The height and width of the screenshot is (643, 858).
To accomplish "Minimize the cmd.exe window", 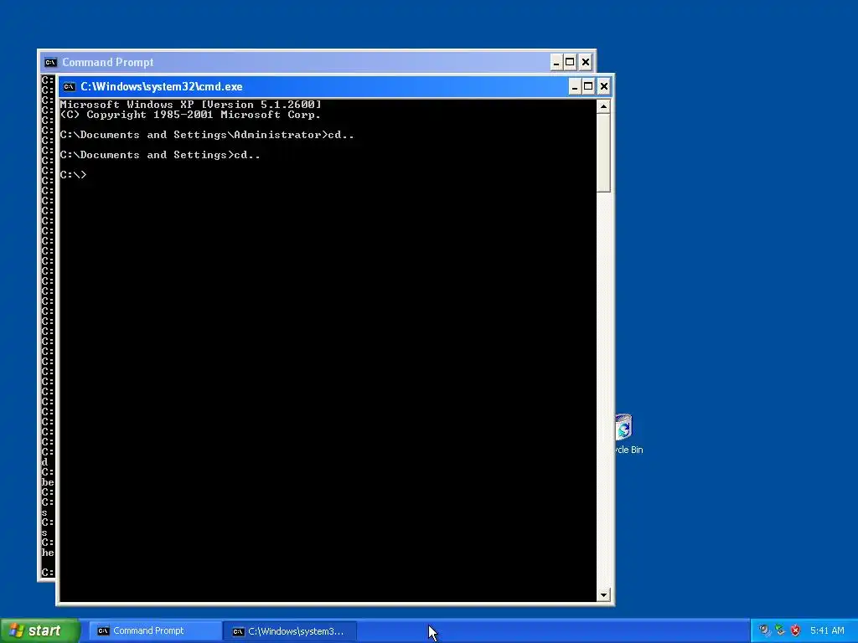I will (x=575, y=86).
